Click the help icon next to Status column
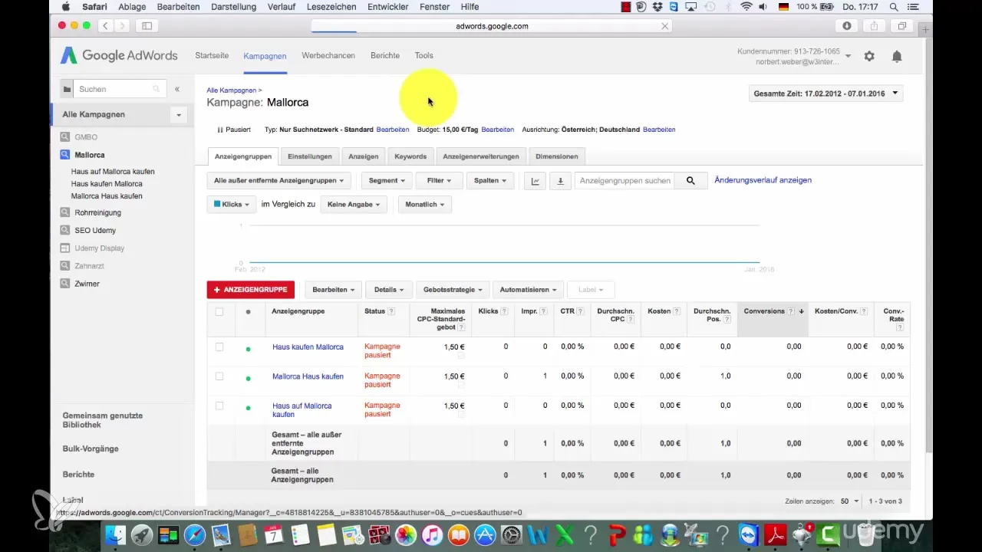Screen dimensions: 982x552 (392, 311)
